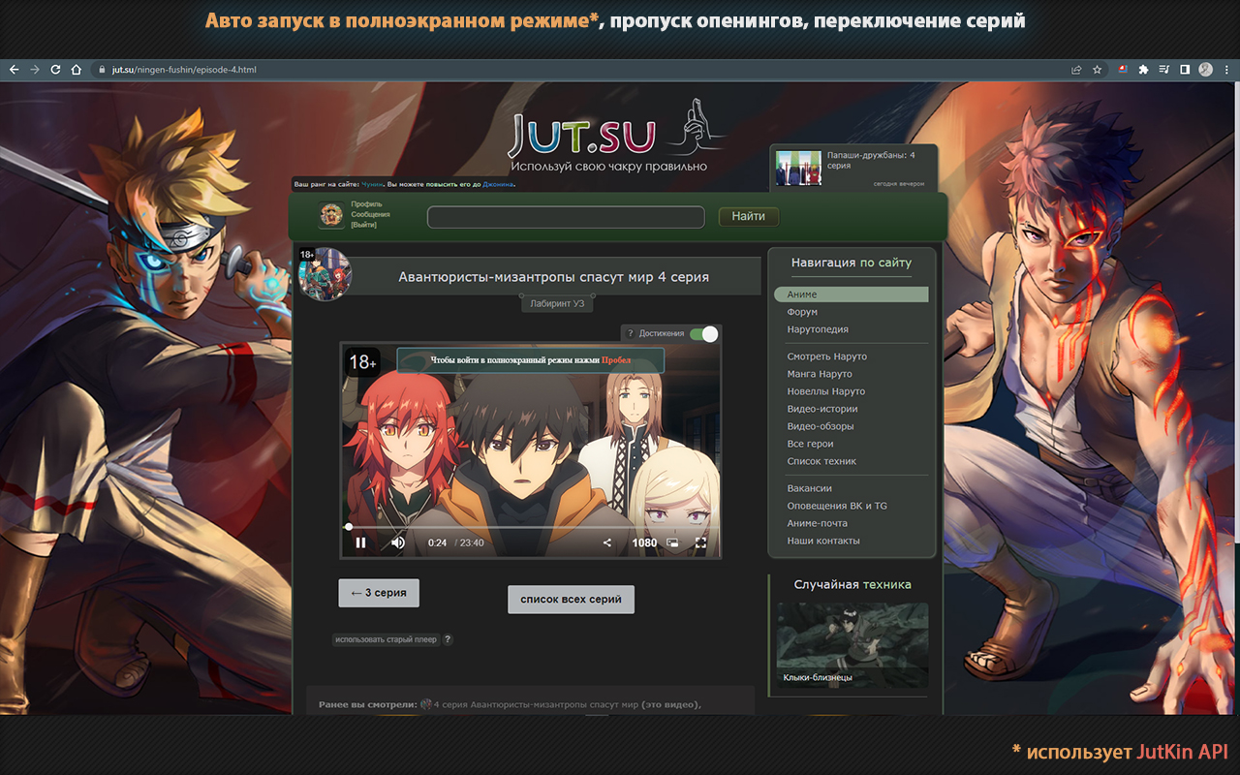Screen dimensions: 1240x775
Task: Select Форум in site navigation
Action: coord(802,312)
